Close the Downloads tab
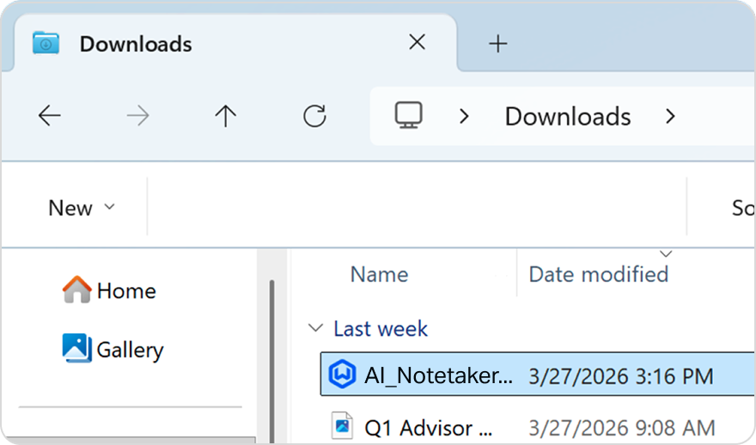 417,42
